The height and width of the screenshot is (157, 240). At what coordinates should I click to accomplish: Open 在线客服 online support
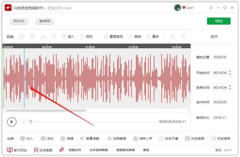coord(43,150)
